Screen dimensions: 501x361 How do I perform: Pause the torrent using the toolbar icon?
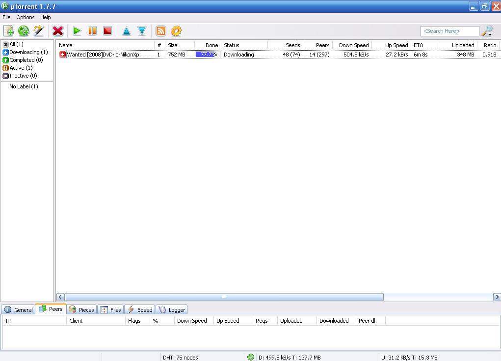tap(92, 31)
